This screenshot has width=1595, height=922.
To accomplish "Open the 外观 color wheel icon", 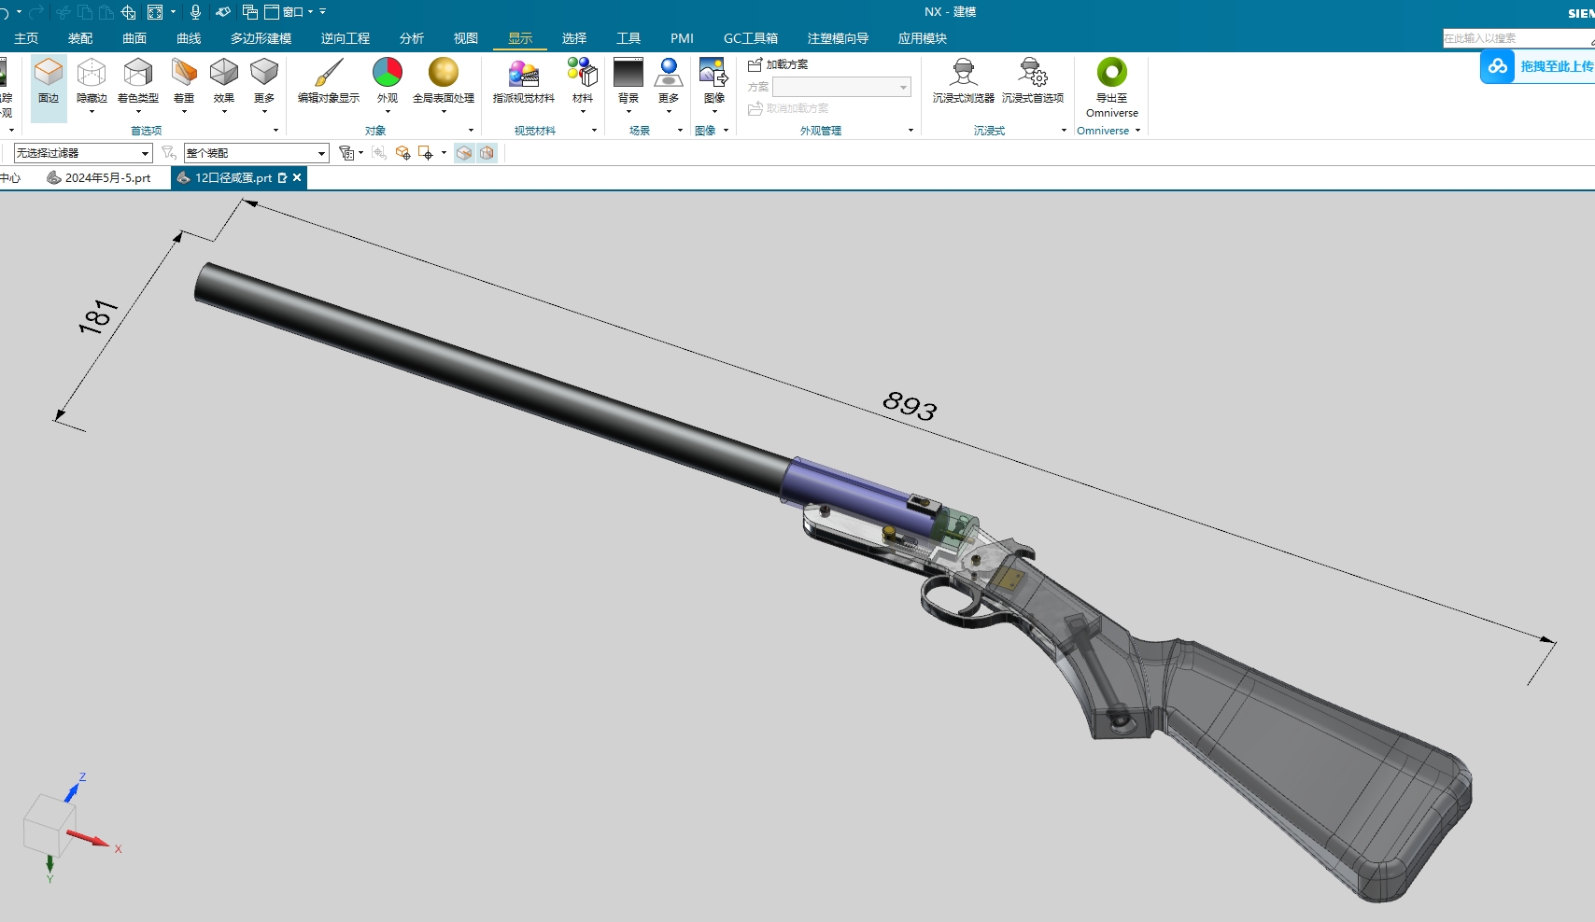I will 388,73.
